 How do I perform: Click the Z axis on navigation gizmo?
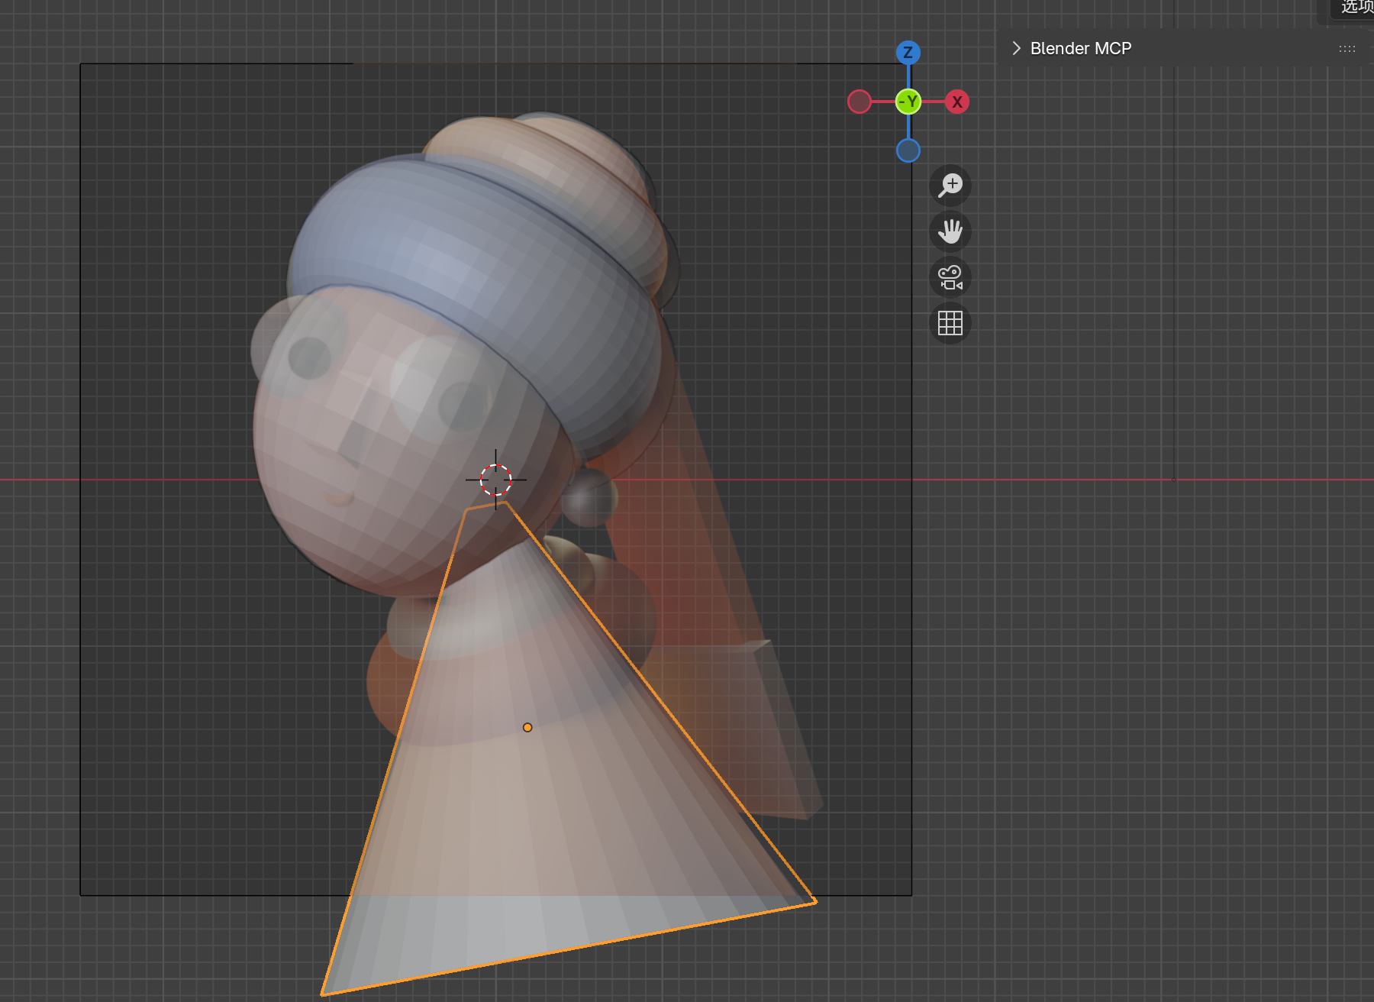coord(907,53)
